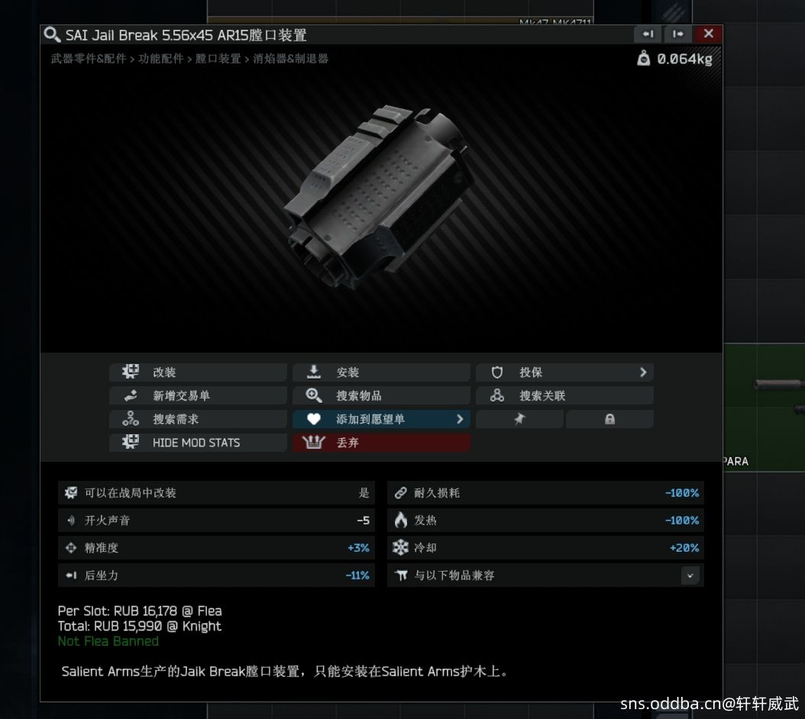Expand the 投保 insure submenu arrow
The height and width of the screenshot is (719, 805).
[643, 372]
